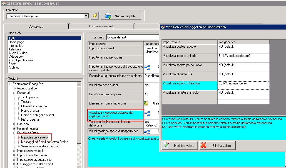This screenshot has height=168, width=286.
Task: Select Messaggi ed Email conferma Ordine tree item
Action: point(44,142)
